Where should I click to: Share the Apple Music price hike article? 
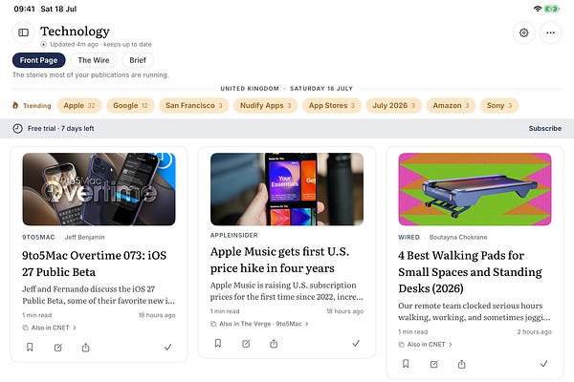274,343
